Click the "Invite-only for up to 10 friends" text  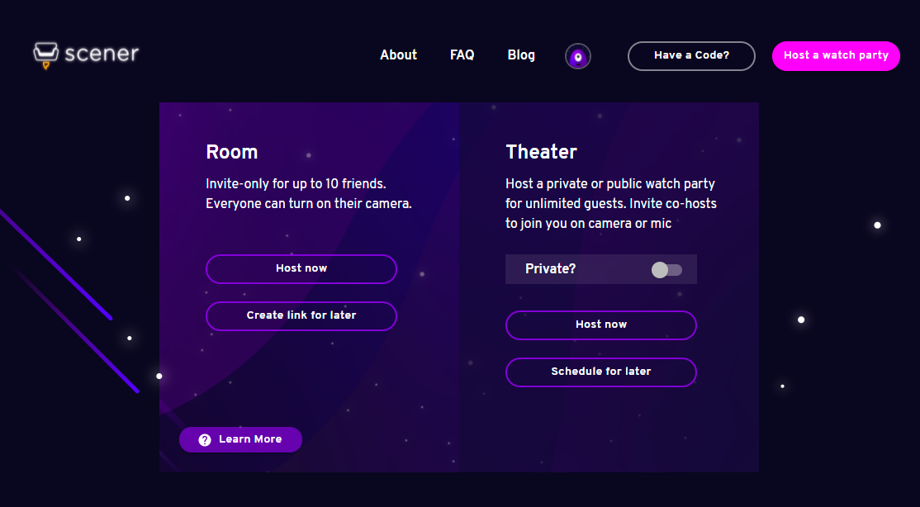(x=296, y=183)
